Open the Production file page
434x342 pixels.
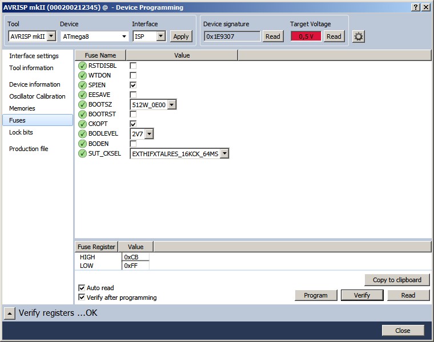29,149
